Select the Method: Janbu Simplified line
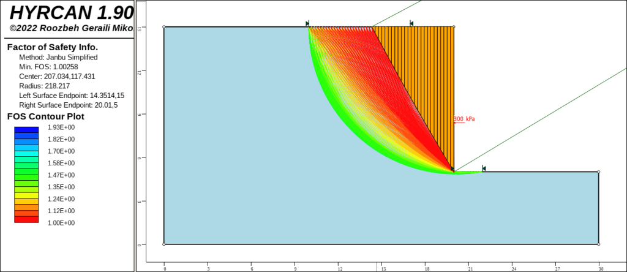This screenshot has height=272, width=627. coord(58,57)
